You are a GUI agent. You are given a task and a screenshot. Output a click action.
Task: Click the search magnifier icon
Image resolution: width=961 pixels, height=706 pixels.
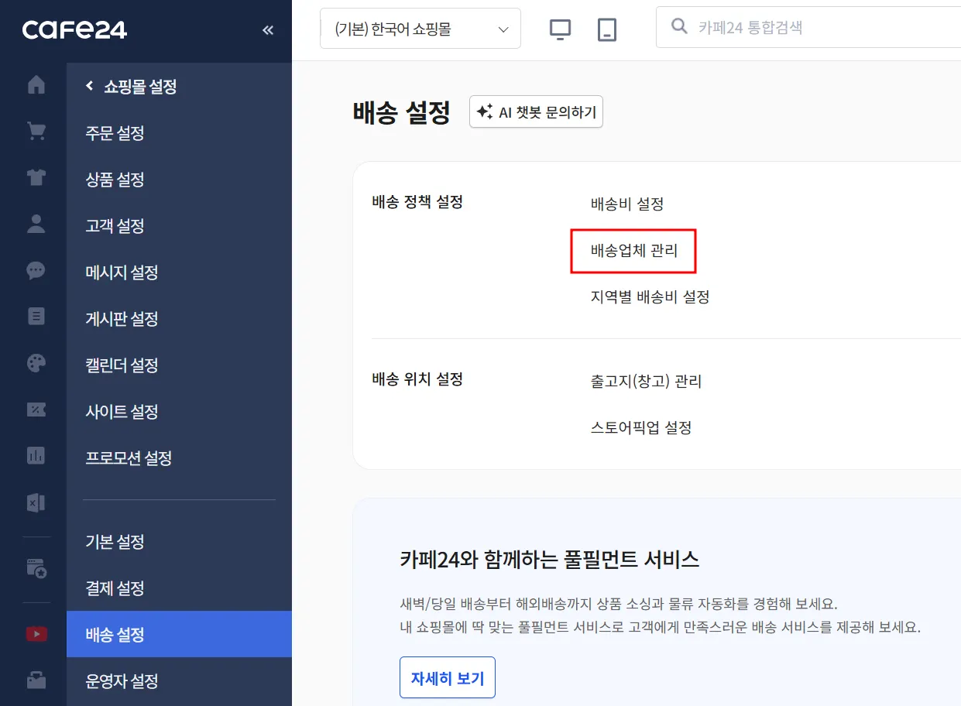pos(679,27)
